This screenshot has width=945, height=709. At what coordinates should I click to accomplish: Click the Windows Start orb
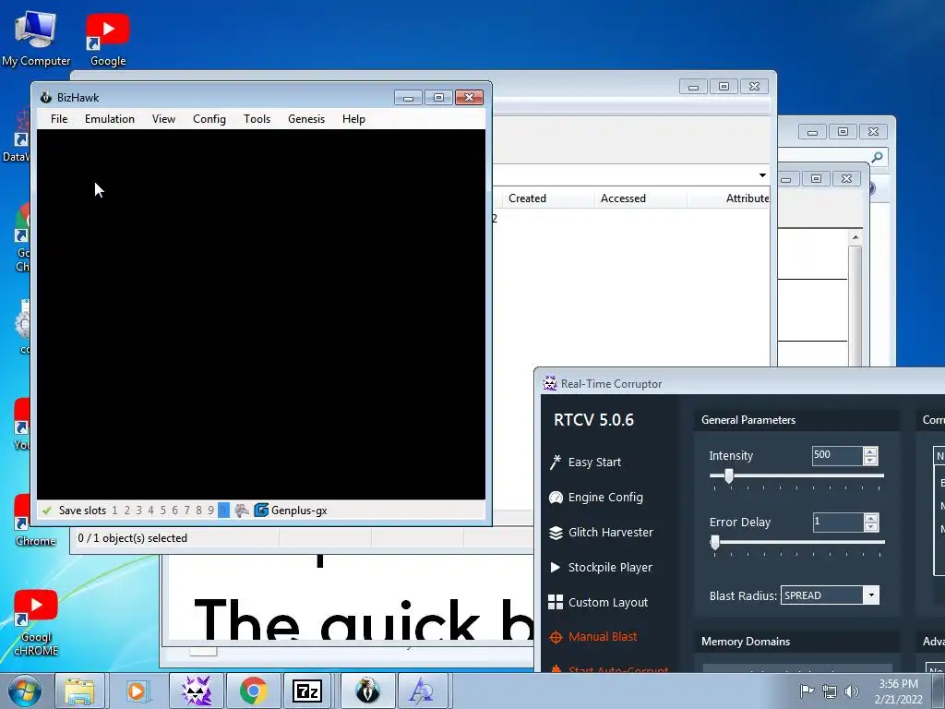point(25,691)
